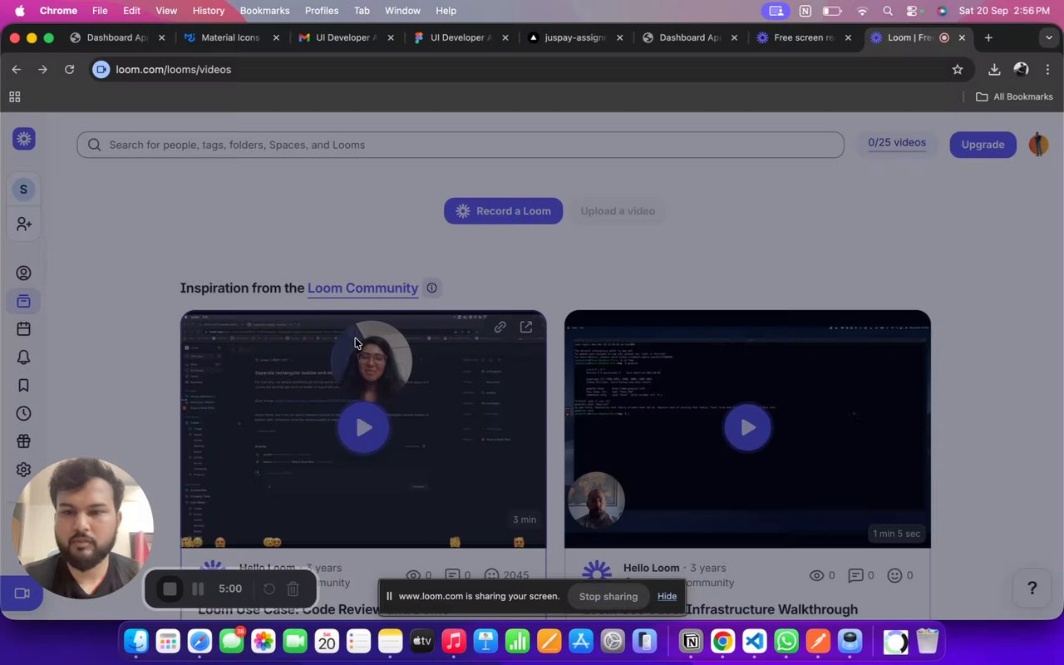Open Visual Studio Code from the Dock
The image size is (1064, 665).
[x=754, y=642]
